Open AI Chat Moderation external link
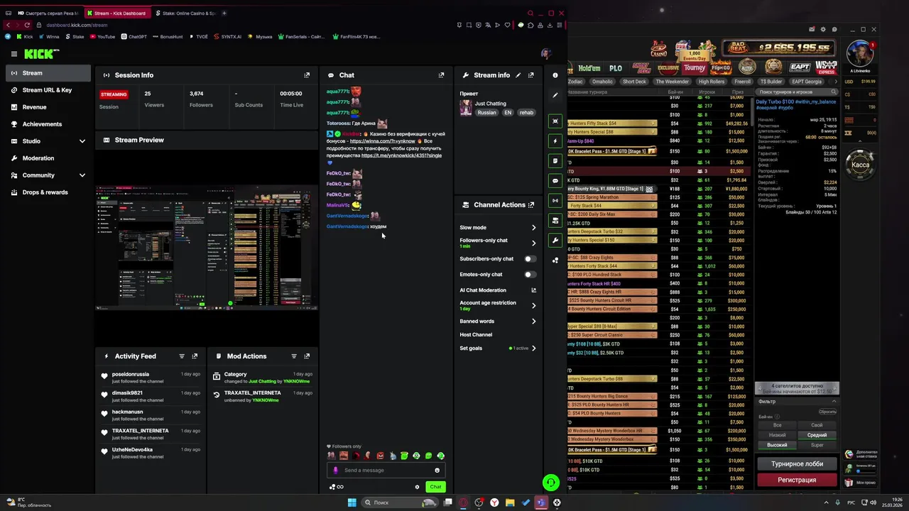909x511 pixels. [533, 290]
